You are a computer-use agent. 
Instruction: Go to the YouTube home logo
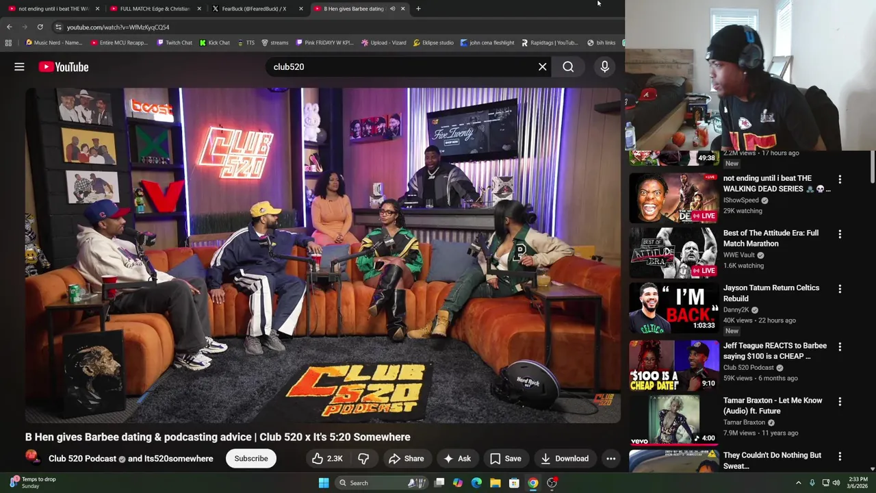pos(64,66)
